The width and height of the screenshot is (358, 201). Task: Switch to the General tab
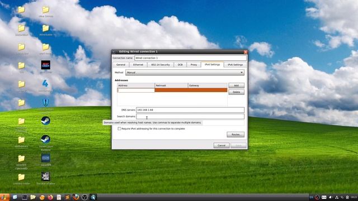121,65
